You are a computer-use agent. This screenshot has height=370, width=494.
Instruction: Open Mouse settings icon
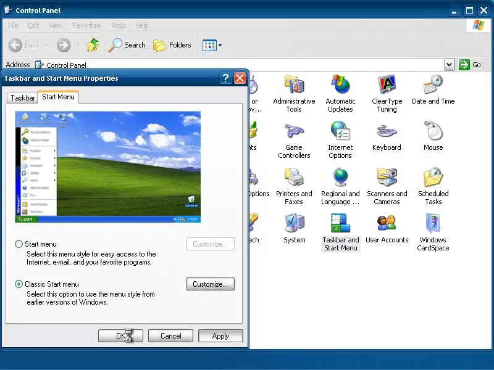tap(433, 136)
